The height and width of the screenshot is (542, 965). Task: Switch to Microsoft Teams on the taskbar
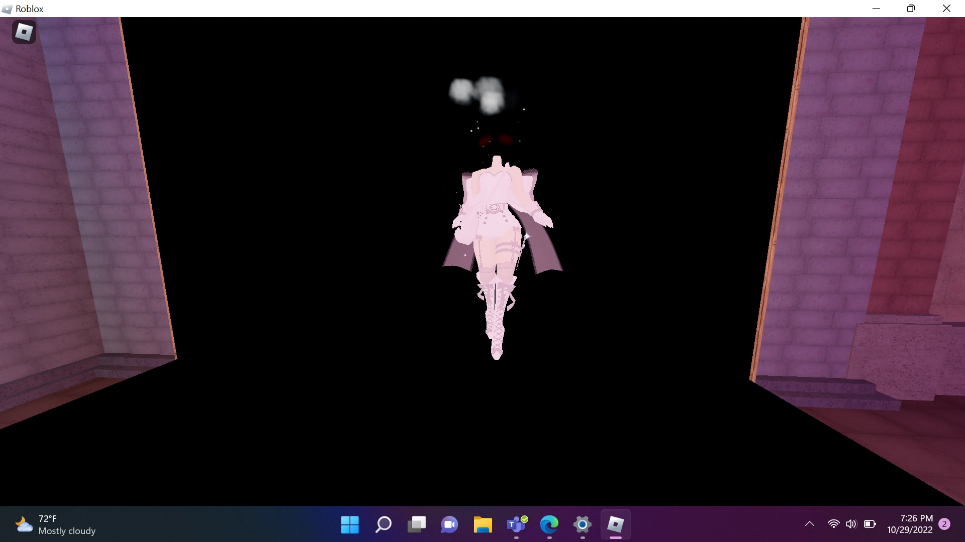(x=516, y=525)
